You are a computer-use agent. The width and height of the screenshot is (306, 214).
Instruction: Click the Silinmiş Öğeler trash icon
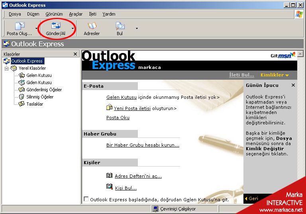pyautogui.click(x=22, y=97)
